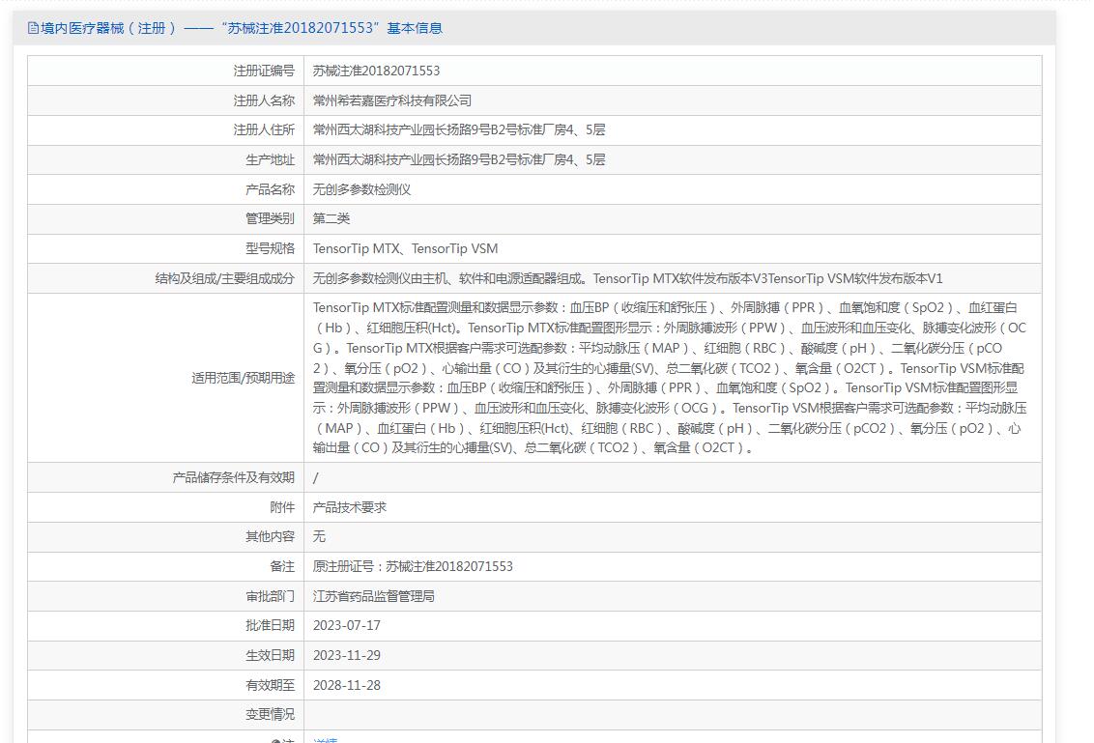Select the 江苏省药品监督管理局 value
The image size is (1094, 743).
(374, 596)
